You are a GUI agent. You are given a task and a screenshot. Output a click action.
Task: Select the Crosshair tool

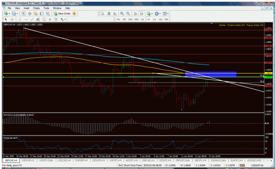(x=12, y=19)
